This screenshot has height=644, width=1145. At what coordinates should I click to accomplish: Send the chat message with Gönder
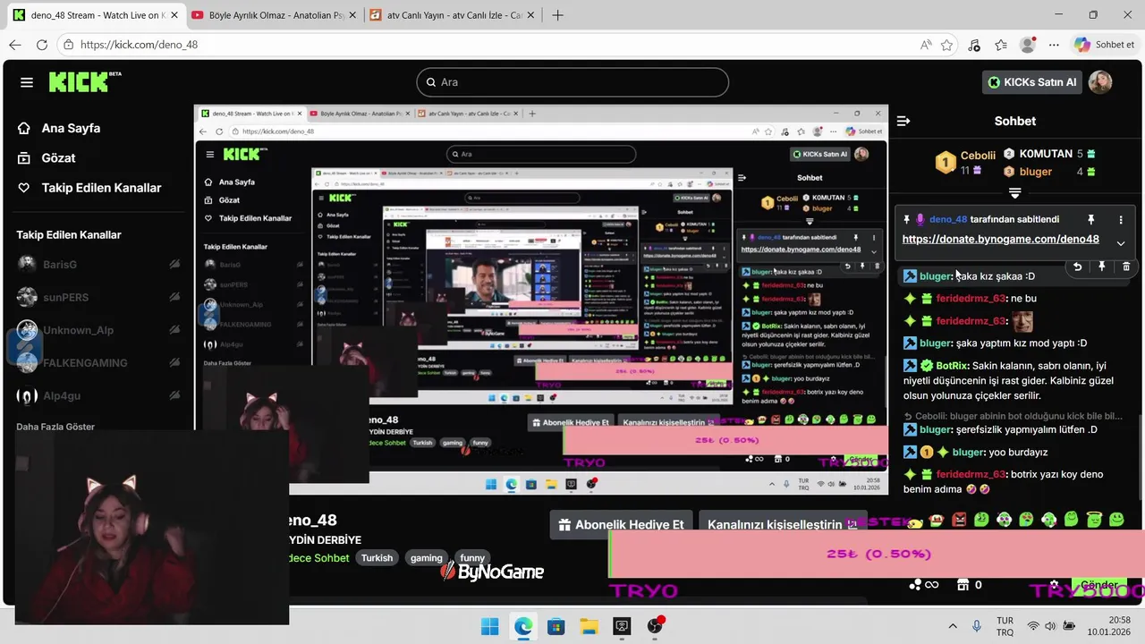point(1099,585)
